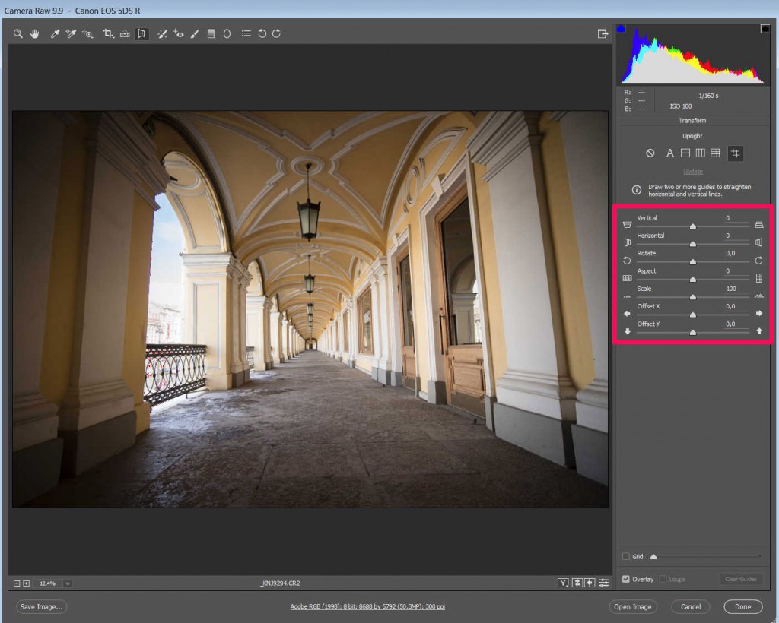Rotate image 90° clockwise

277,34
